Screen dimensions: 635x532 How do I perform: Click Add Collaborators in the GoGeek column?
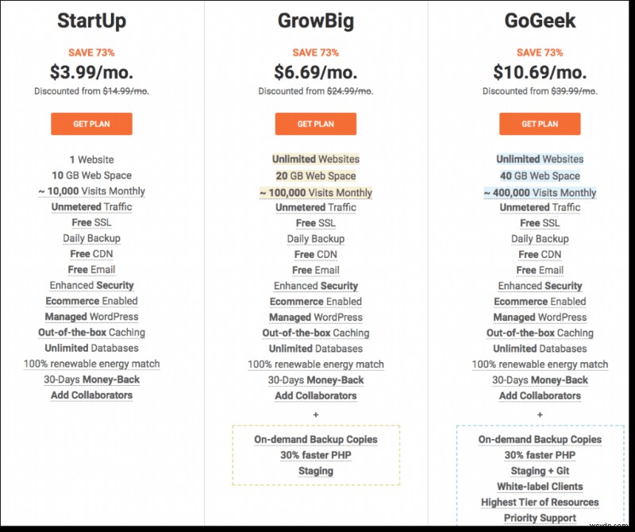[x=540, y=395]
